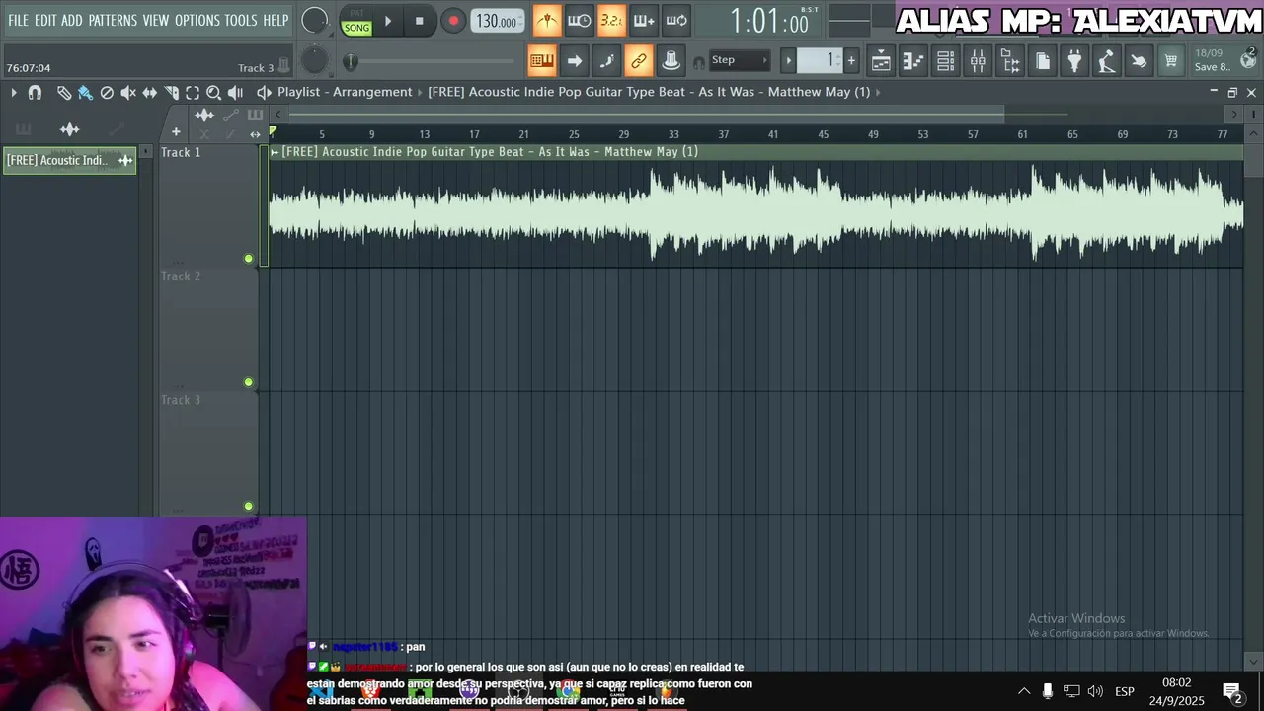The width and height of the screenshot is (1264, 711).
Task: Toggle multilink to controllers
Action: click(671, 61)
